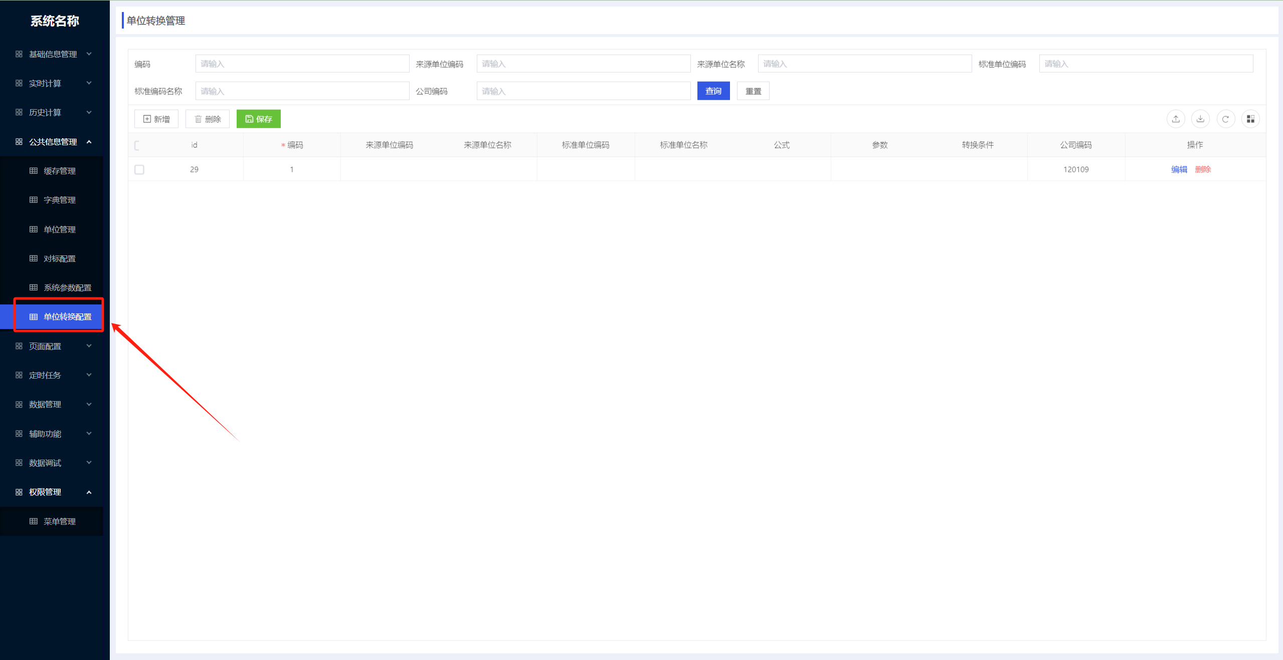The width and height of the screenshot is (1283, 660).
Task: Click the grid icon beside 定时任务
Action: [x=19, y=375]
